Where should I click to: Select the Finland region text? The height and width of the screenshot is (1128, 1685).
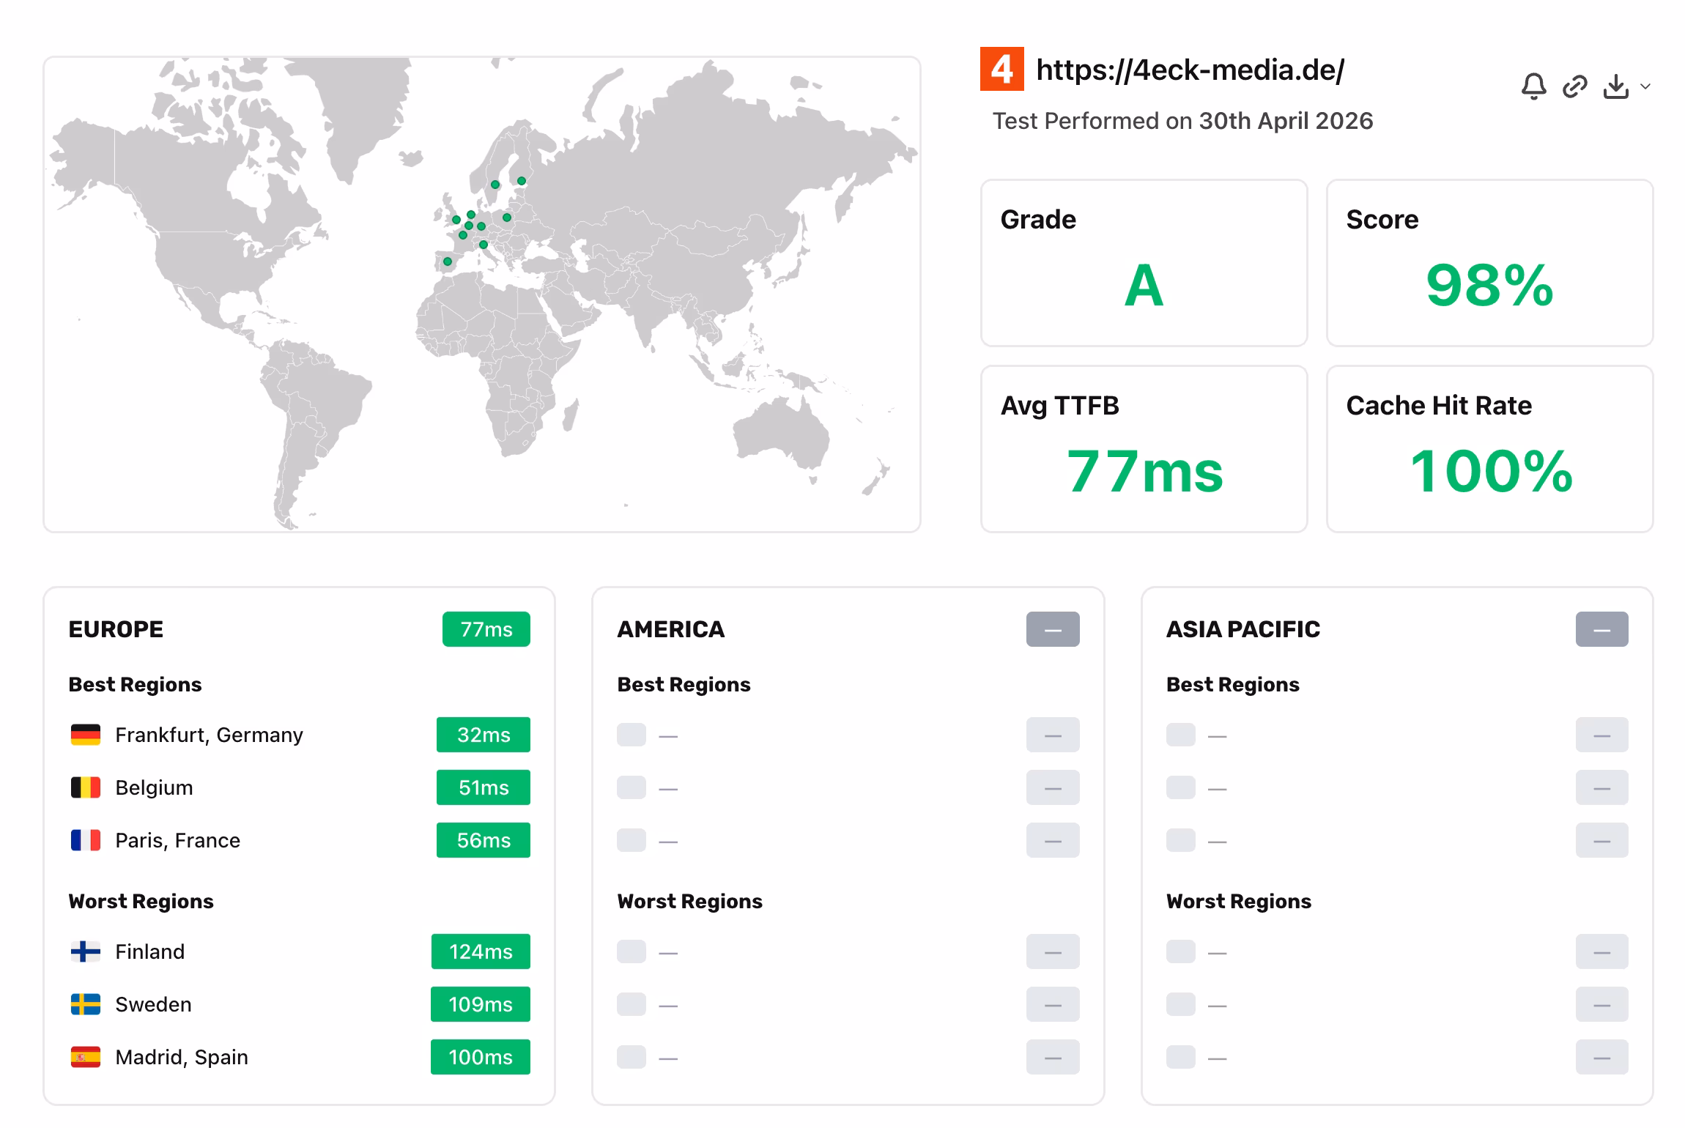pyautogui.click(x=149, y=951)
